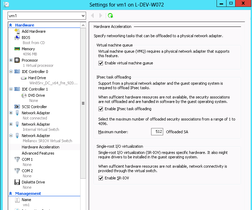Select the Hard Drive tree item
The width and height of the screenshot is (252, 210).
coord(37,78)
